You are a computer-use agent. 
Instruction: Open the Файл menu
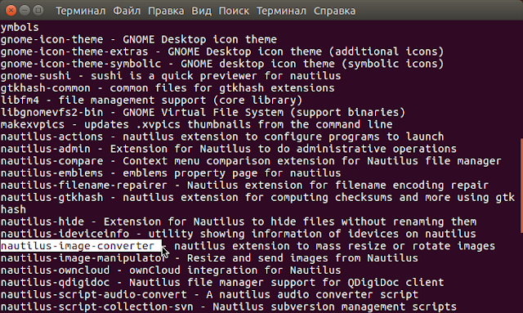(127, 11)
